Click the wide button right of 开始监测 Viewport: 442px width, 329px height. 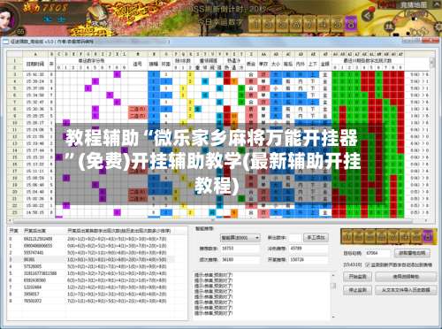point(406,277)
